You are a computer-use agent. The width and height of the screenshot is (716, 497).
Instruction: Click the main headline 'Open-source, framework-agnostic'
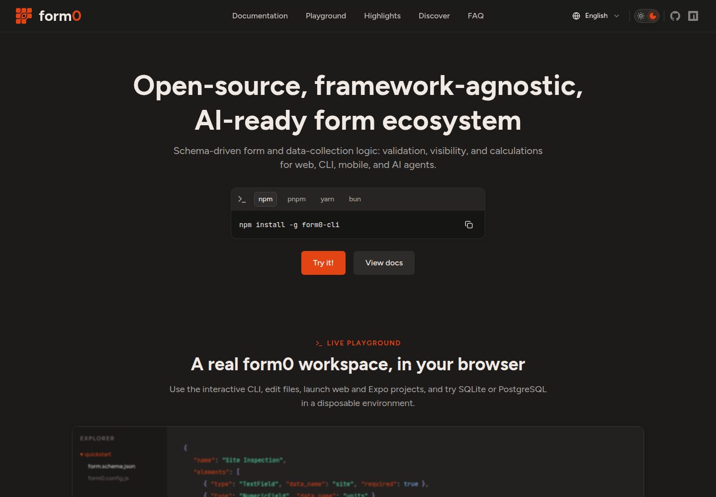point(358,85)
